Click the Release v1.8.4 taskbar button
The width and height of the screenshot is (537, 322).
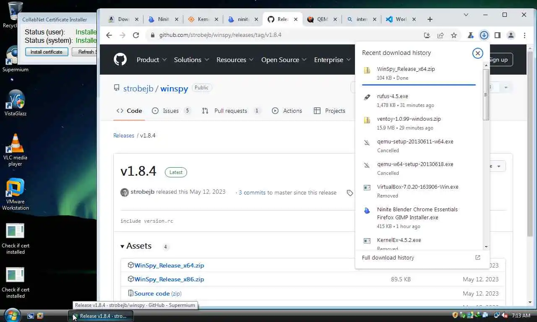tap(101, 316)
